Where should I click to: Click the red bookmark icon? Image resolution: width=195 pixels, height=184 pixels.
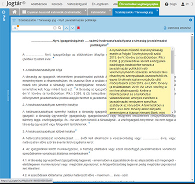click(78, 28)
